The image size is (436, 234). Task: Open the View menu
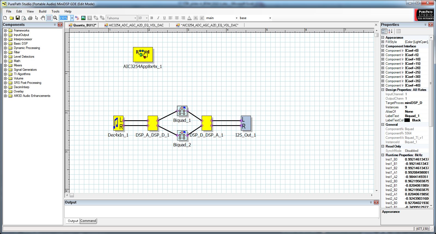coord(30,11)
